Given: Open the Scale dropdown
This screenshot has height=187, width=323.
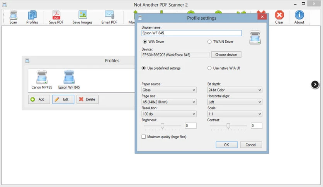Looking at the screenshot, I should 235,114.
